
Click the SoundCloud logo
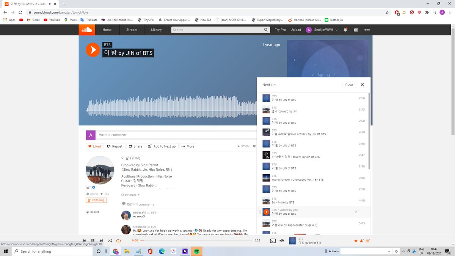click(x=87, y=30)
